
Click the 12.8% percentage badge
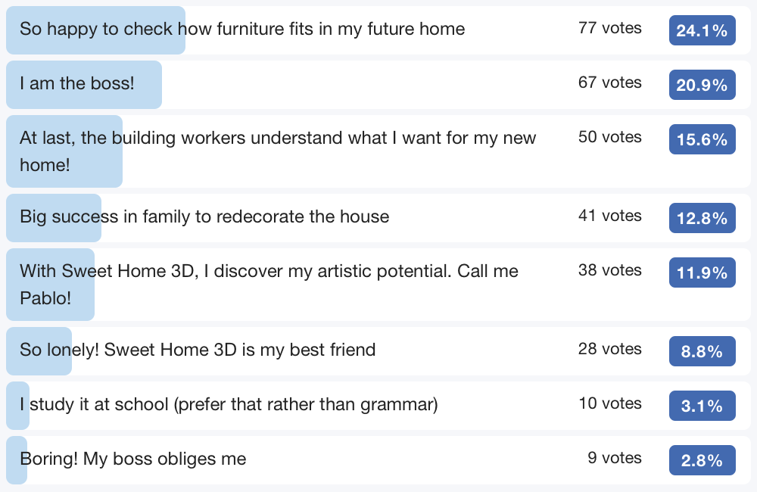coord(702,218)
